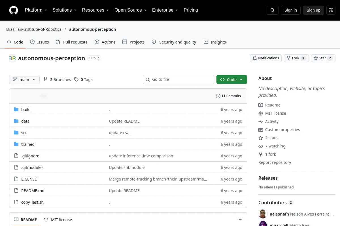The height and width of the screenshot is (226, 340).
Task: Click the Sign in button
Action: (291, 10)
